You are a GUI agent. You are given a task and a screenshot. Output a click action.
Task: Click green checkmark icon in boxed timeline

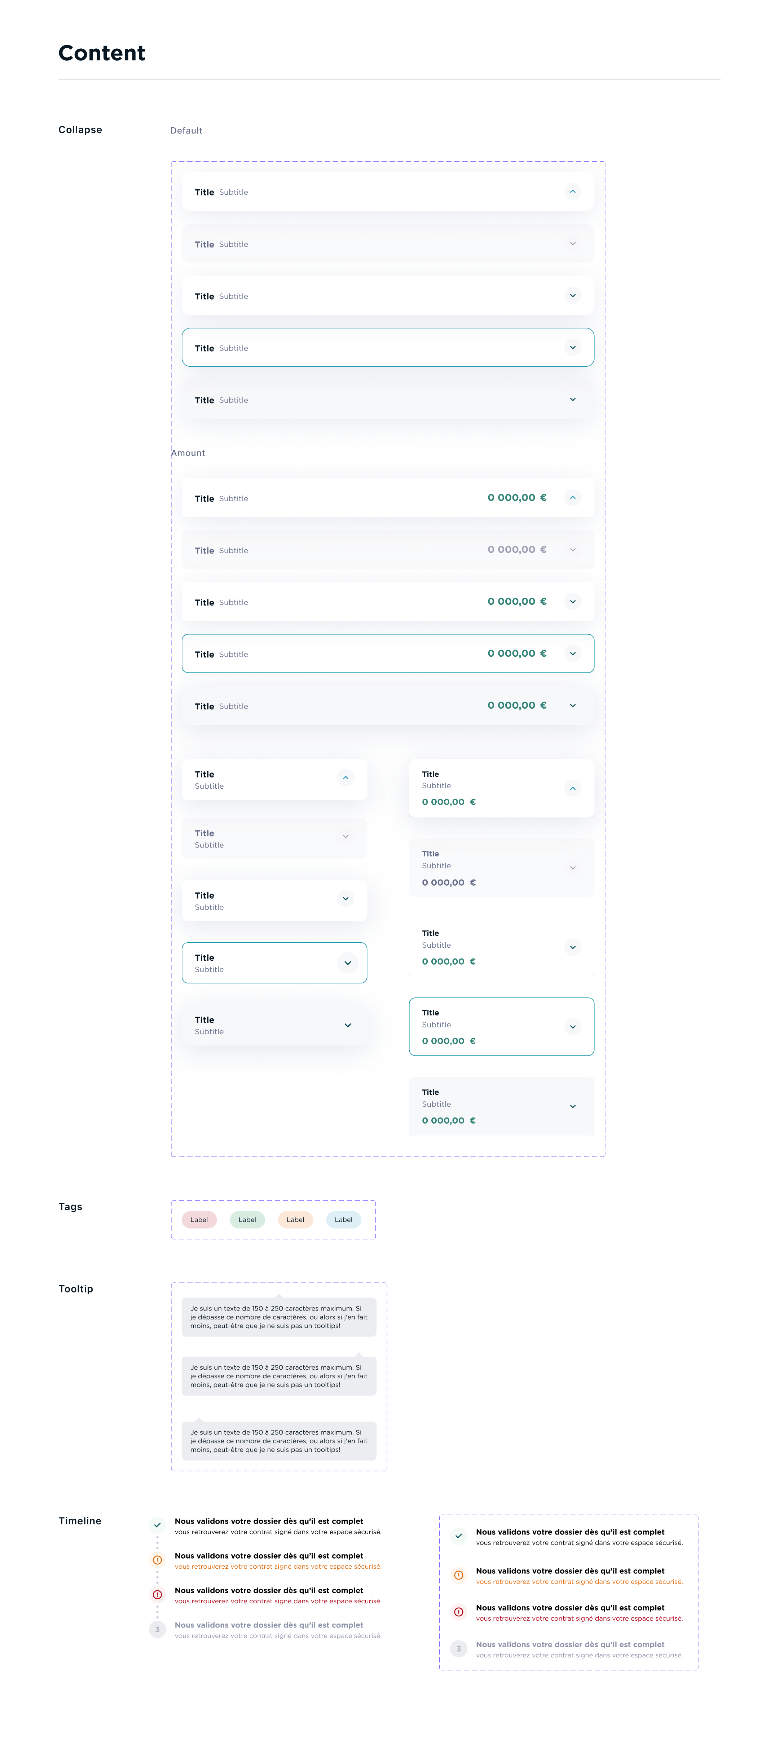(459, 1536)
